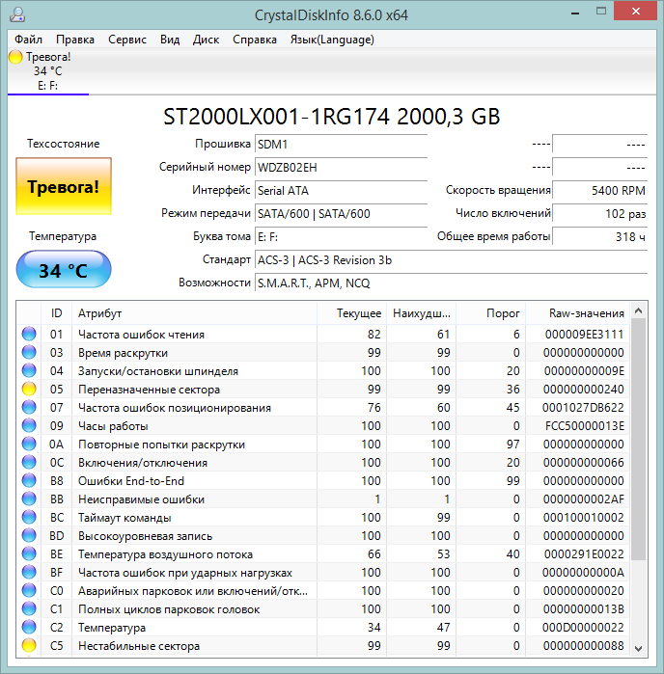Click raw value 000000000240 of reallocated sectors
Image resolution: width=664 pixels, height=674 pixels.
coord(584,389)
